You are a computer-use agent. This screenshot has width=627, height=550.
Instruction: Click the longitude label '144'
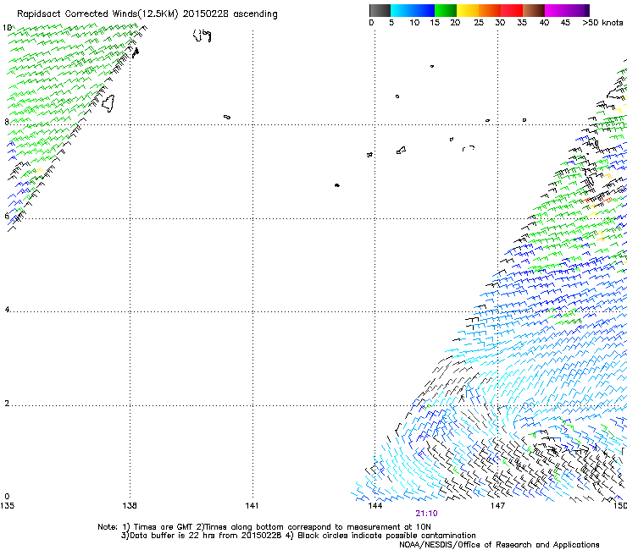coord(375,506)
